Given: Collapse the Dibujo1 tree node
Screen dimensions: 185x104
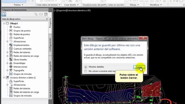Looking at the screenshot, I should pyautogui.click(x=4, y=23).
